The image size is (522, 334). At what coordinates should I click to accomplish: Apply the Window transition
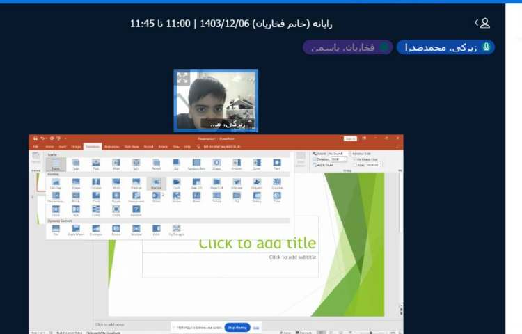pos(136,230)
